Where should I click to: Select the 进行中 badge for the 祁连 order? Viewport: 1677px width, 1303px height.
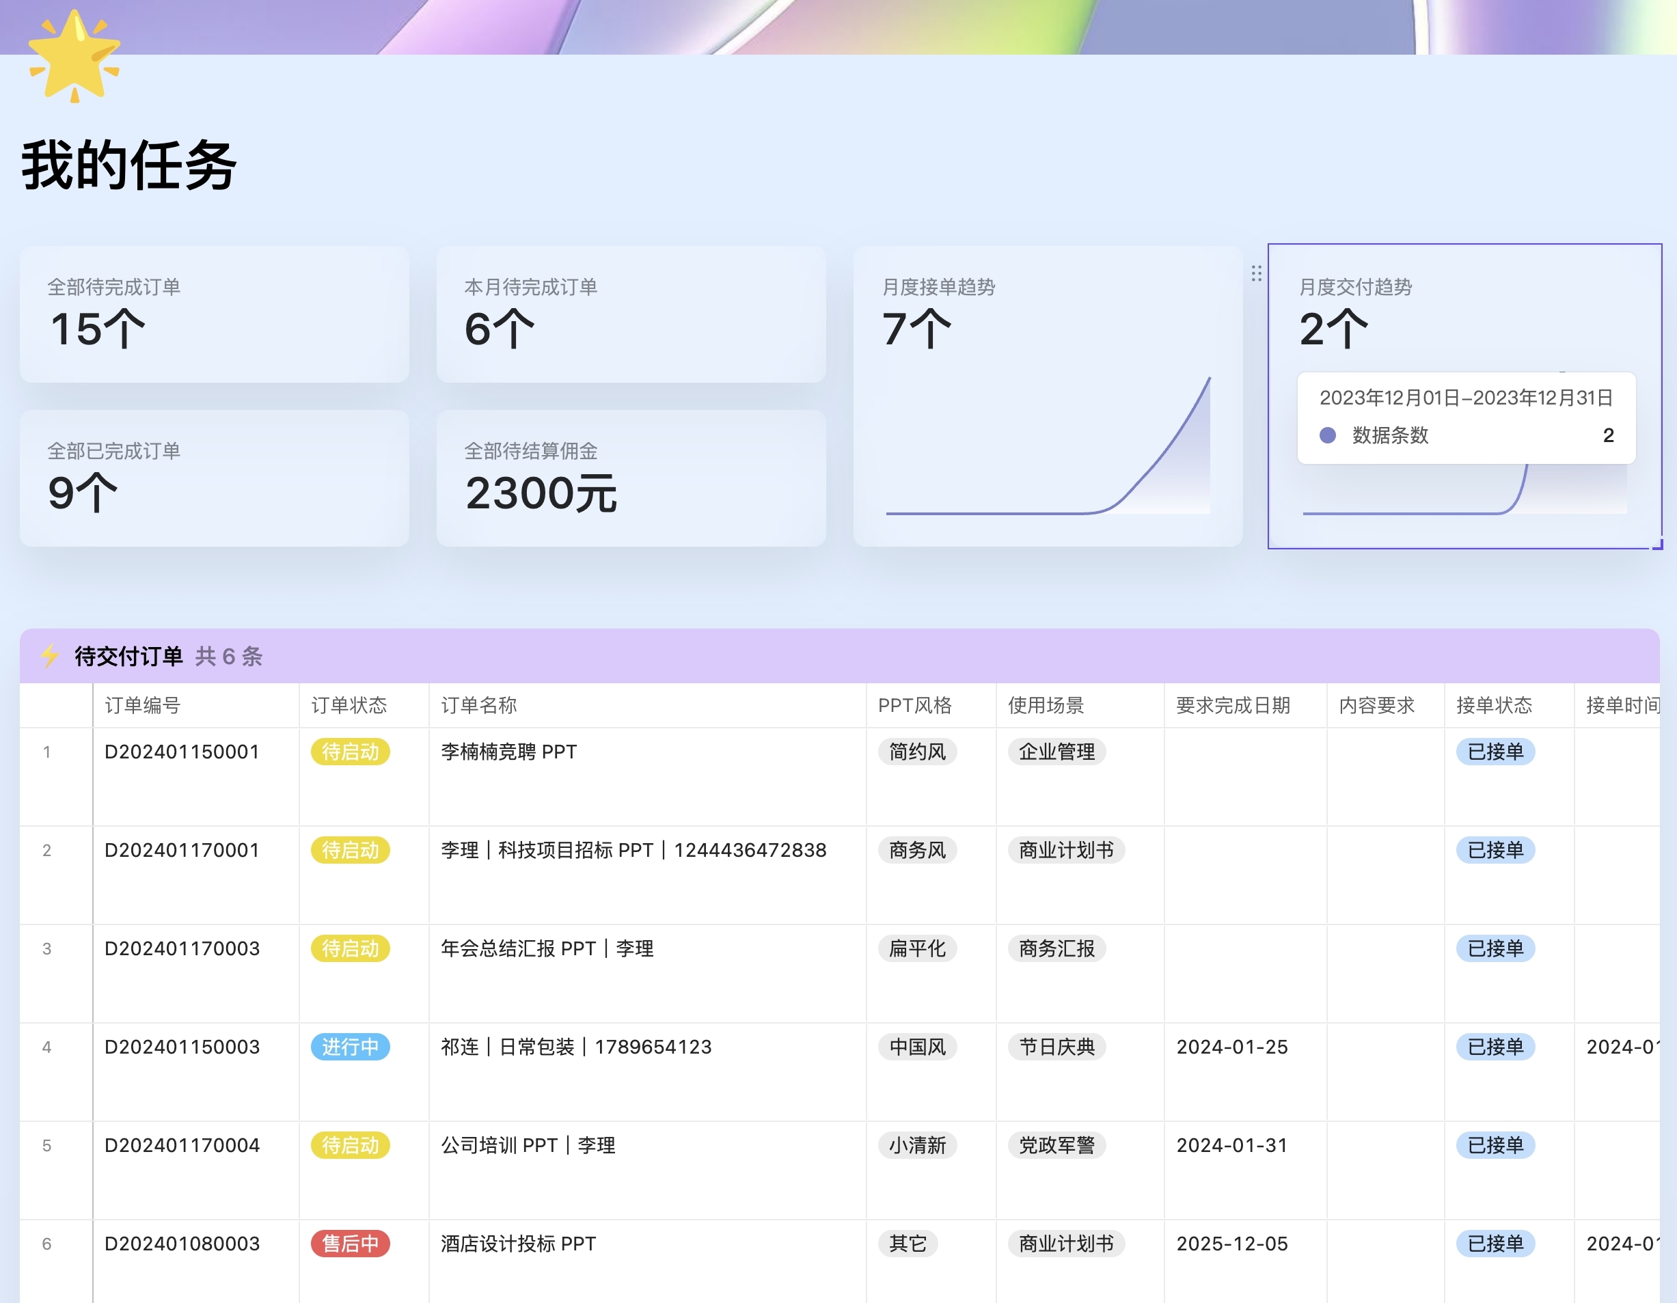coord(350,1047)
